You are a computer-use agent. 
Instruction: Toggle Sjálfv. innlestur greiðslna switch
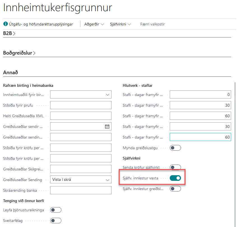pos(175,189)
